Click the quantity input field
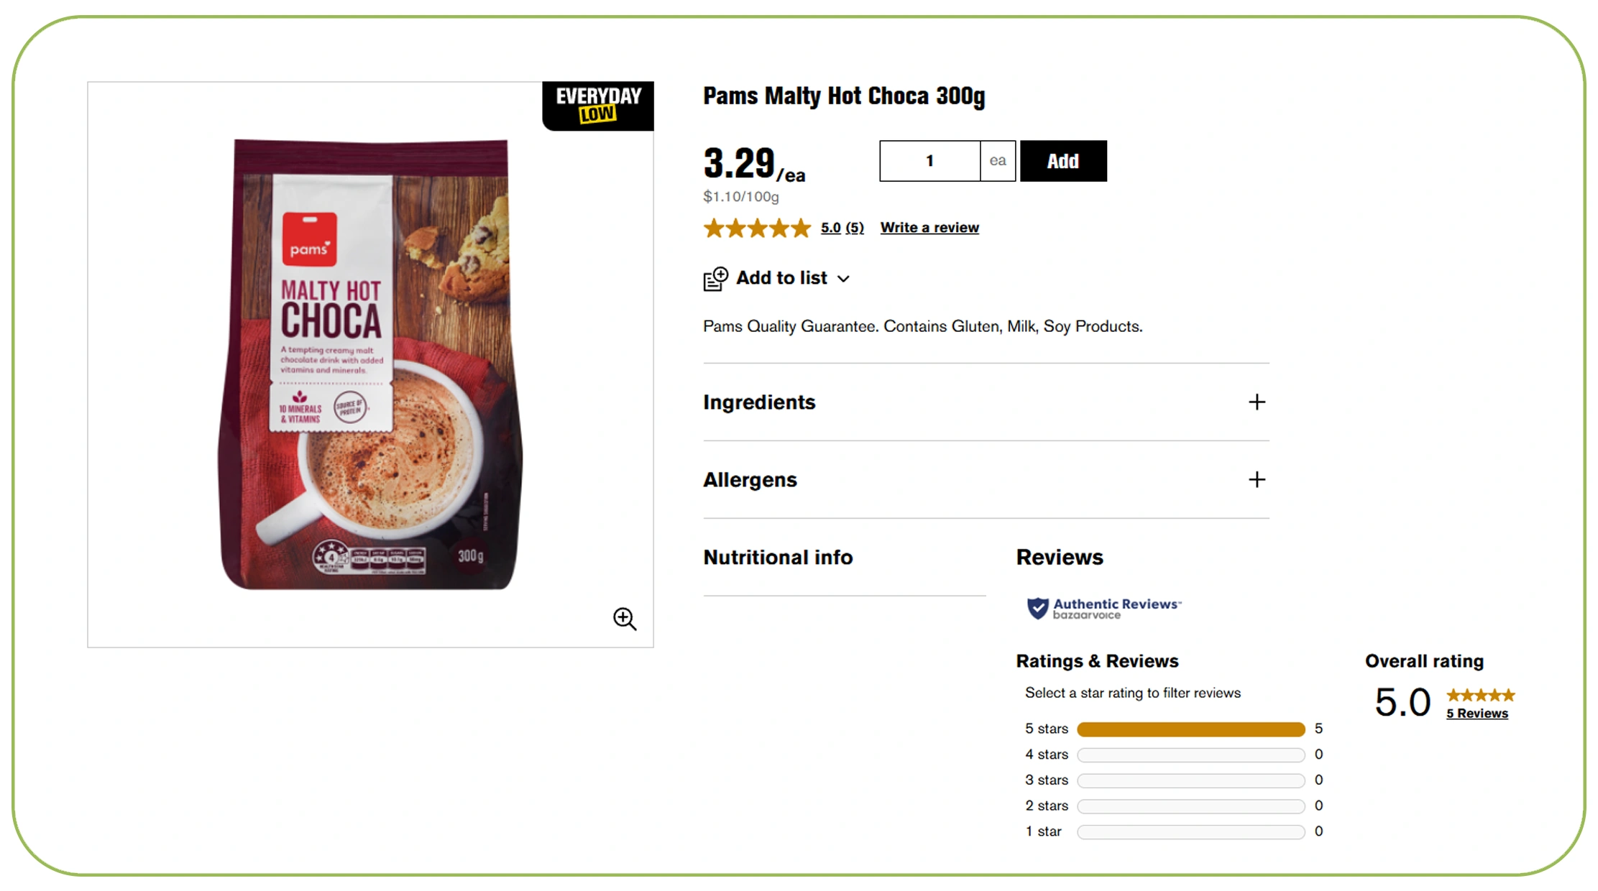Screen dimensions: 1598x891 929,161
